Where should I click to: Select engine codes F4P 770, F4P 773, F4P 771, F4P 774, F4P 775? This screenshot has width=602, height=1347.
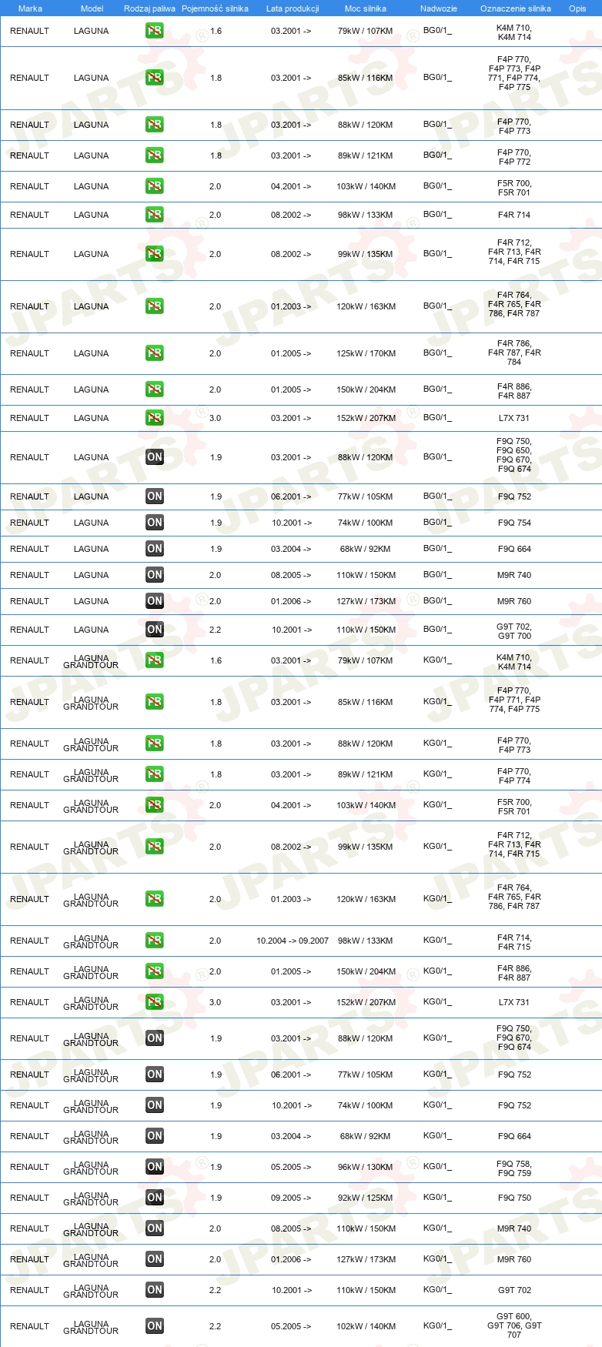point(514,73)
